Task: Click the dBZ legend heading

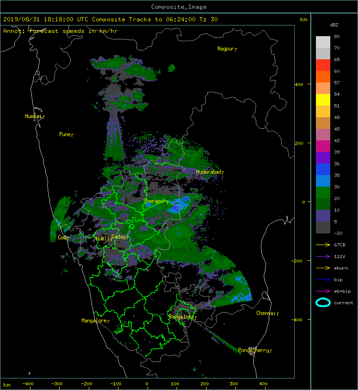Action: tap(334, 25)
